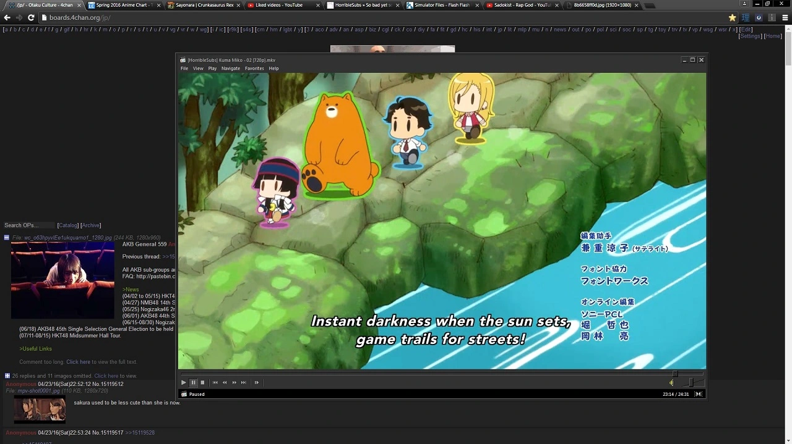Open the Archive link
Image resolution: width=792 pixels, height=444 pixels.
91,225
